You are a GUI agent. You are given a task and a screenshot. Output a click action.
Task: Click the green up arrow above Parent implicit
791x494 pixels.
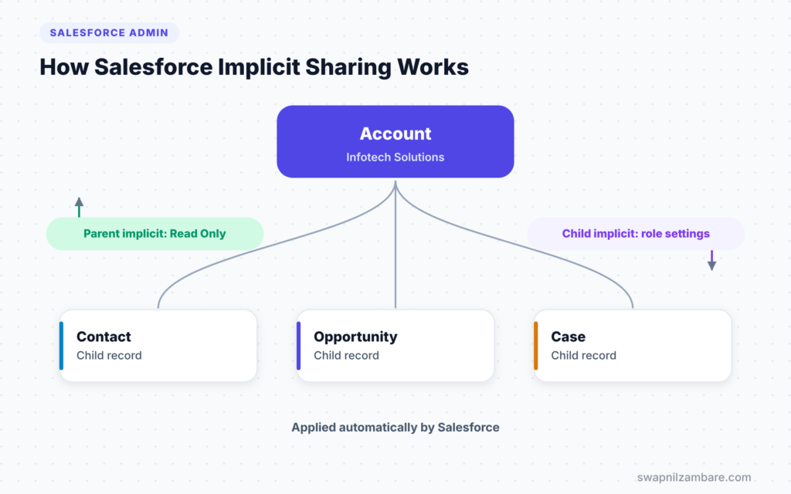pyautogui.click(x=80, y=207)
